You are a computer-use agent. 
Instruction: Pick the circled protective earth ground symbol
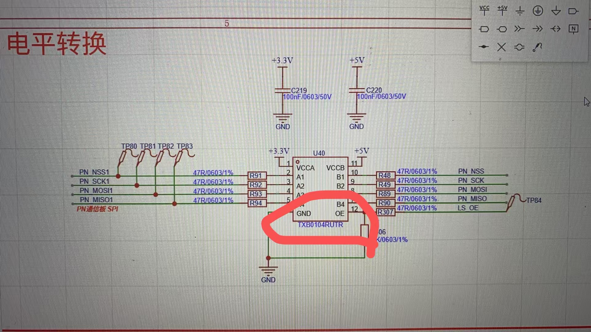(537, 11)
